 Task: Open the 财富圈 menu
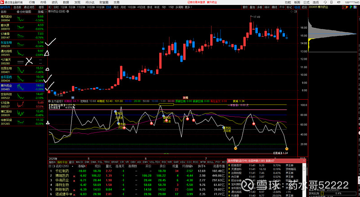coord(104,2)
